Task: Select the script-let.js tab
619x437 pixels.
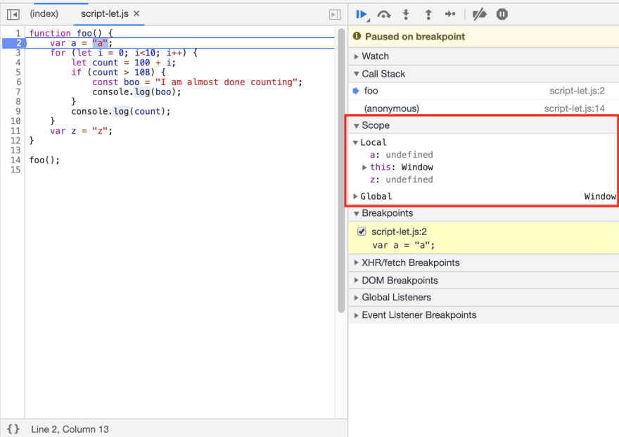Action: point(105,14)
